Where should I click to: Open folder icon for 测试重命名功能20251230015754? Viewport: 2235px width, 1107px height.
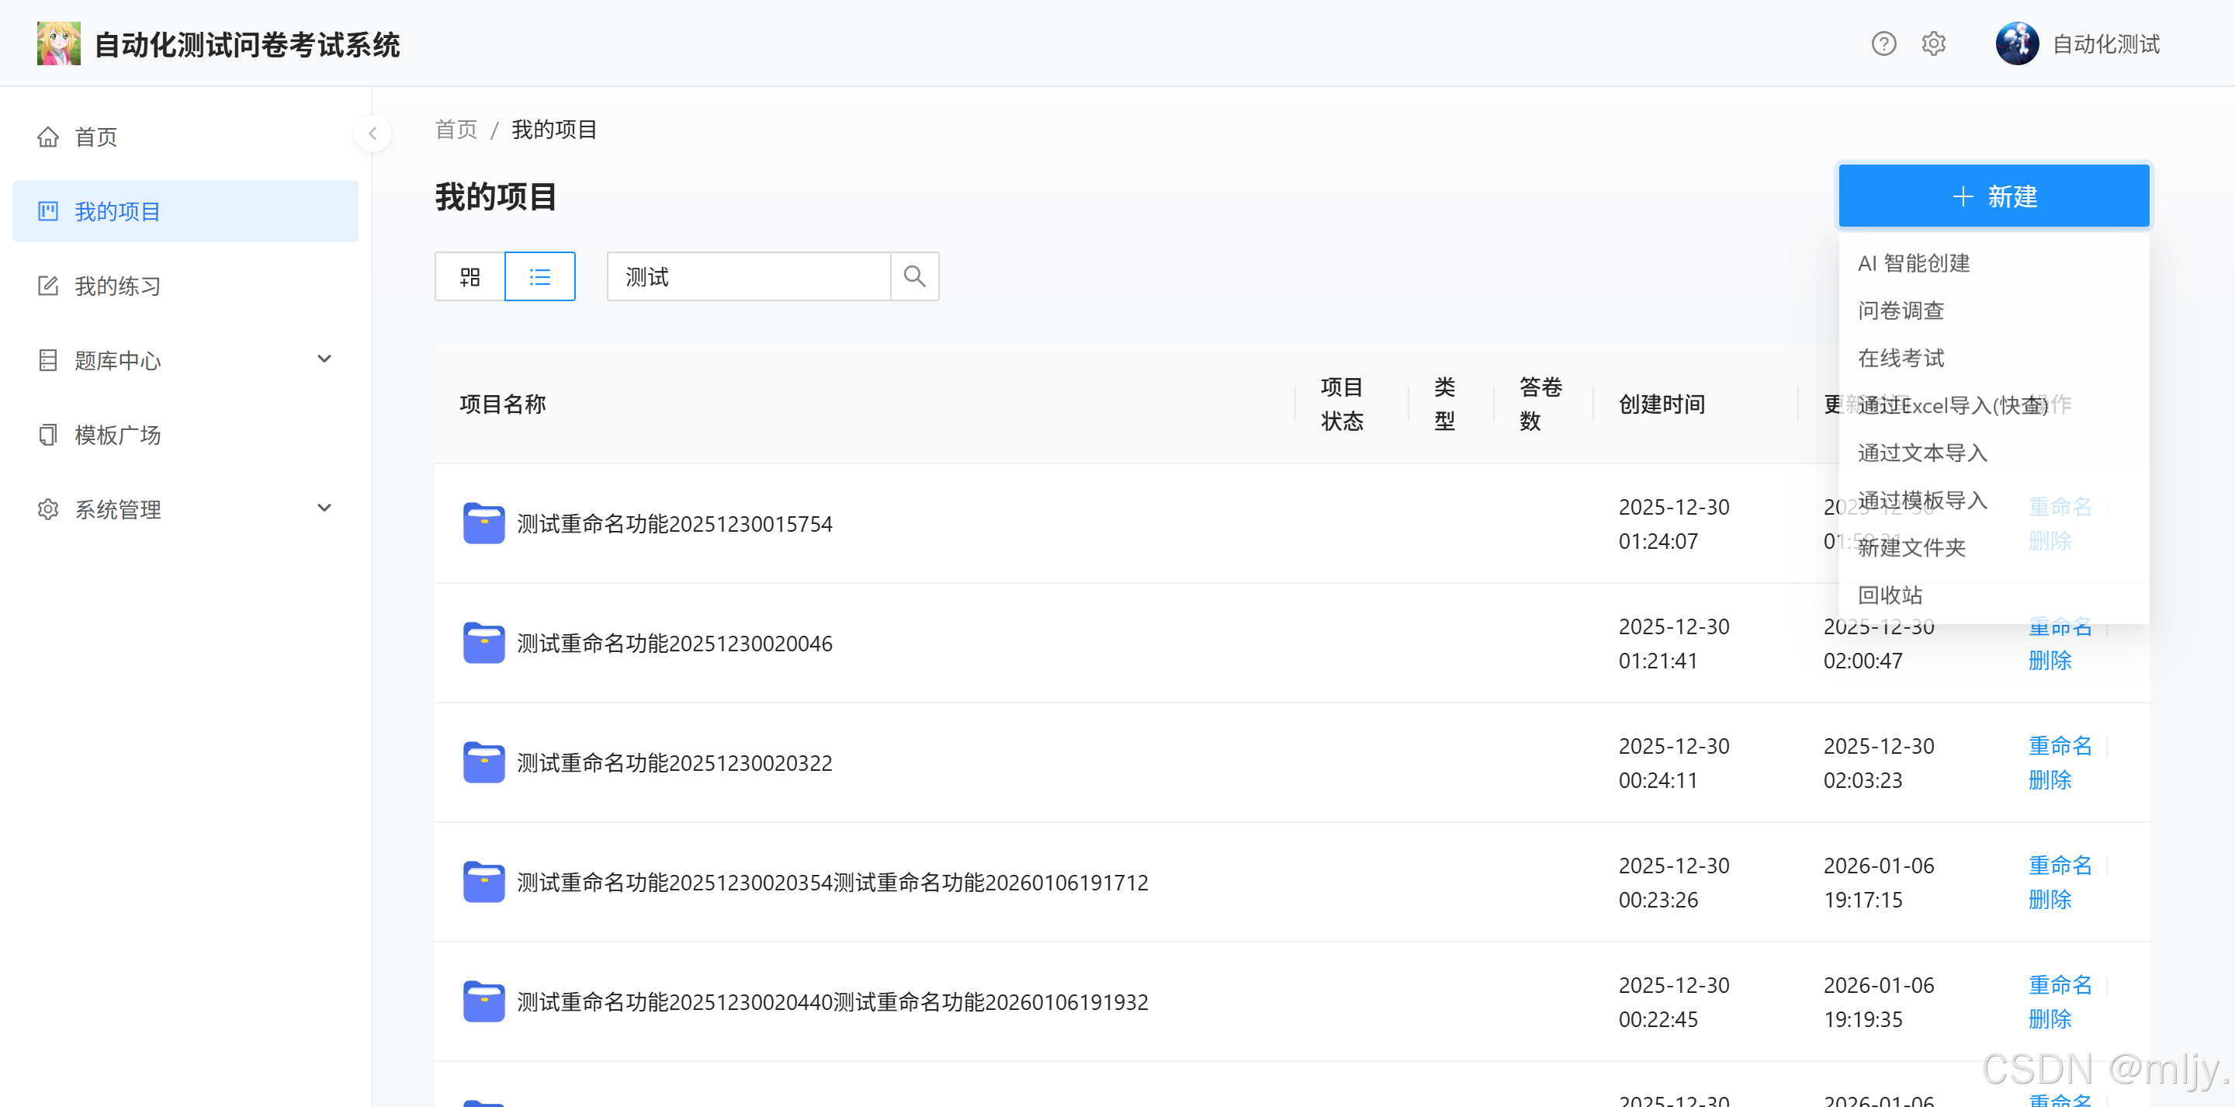[x=483, y=523]
